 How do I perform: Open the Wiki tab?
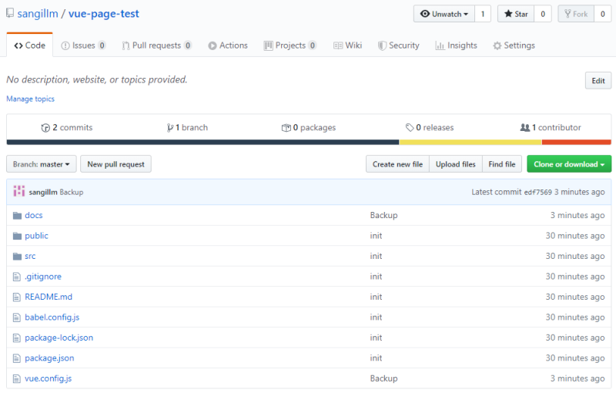tap(348, 45)
